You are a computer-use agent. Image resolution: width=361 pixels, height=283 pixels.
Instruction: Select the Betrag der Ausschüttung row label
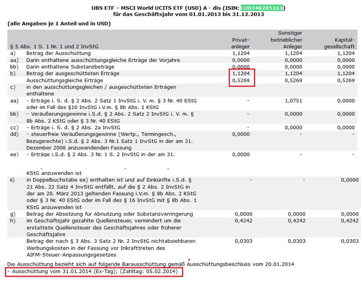(58, 53)
